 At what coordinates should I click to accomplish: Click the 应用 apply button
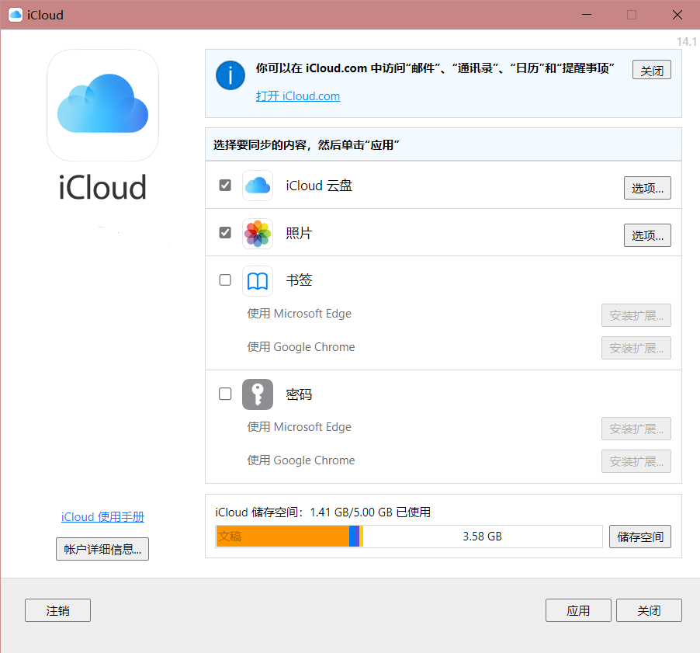click(578, 610)
